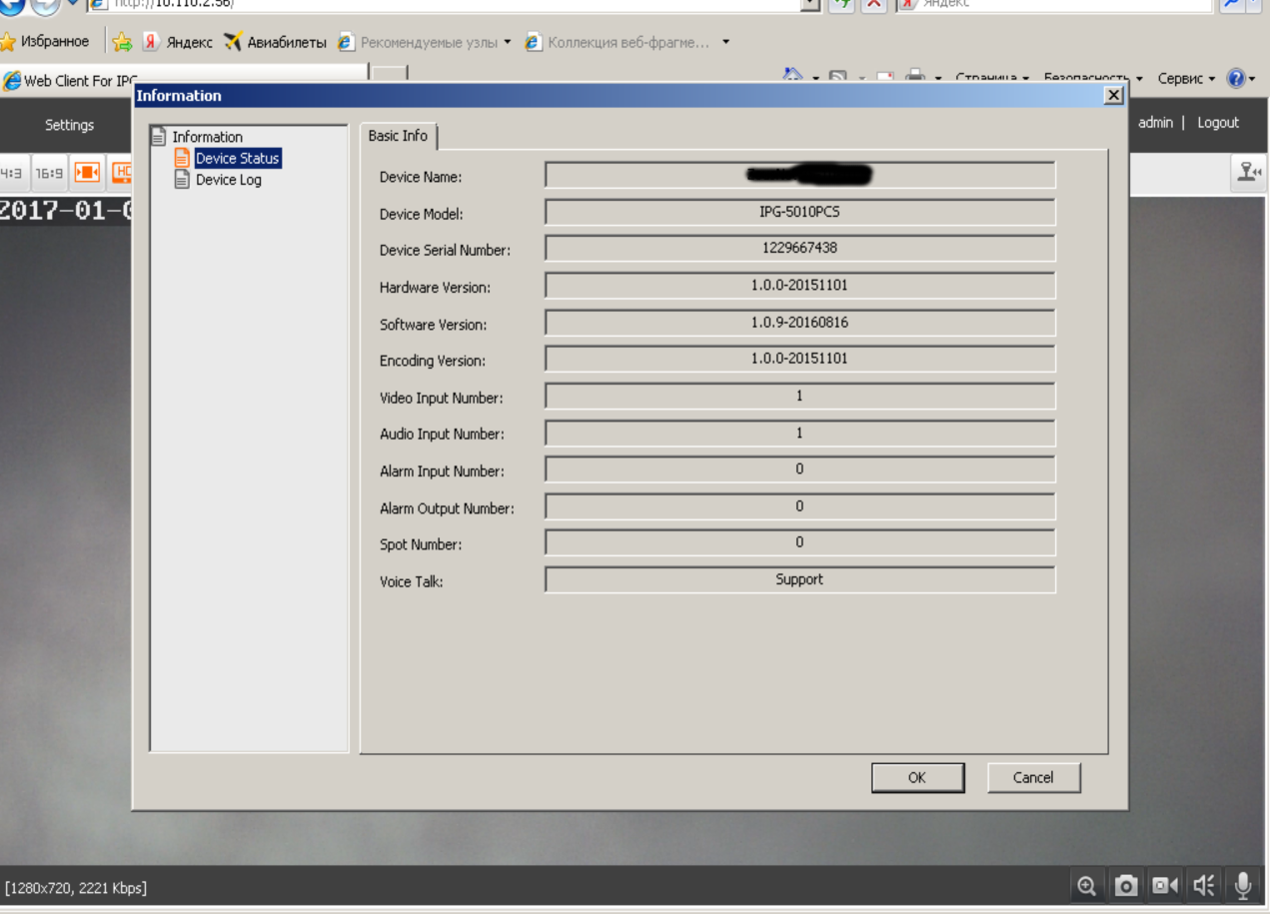
Task: Select the orange fit-to-window view icon
Action: [87, 173]
